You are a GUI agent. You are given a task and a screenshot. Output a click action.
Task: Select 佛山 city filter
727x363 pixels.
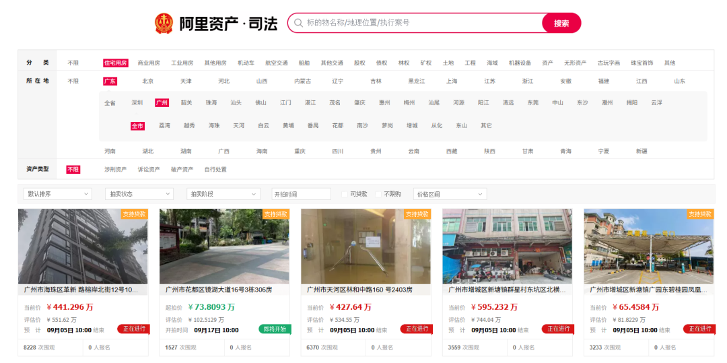(x=261, y=103)
